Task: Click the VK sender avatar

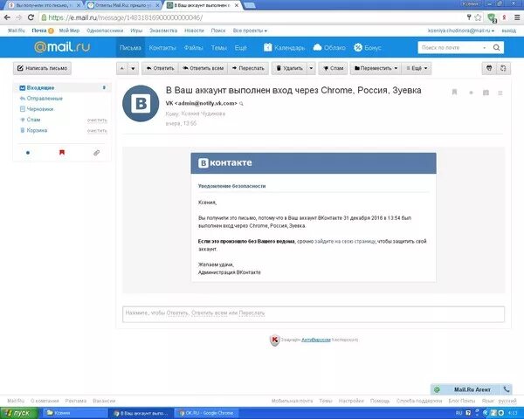Action: click(x=141, y=103)
